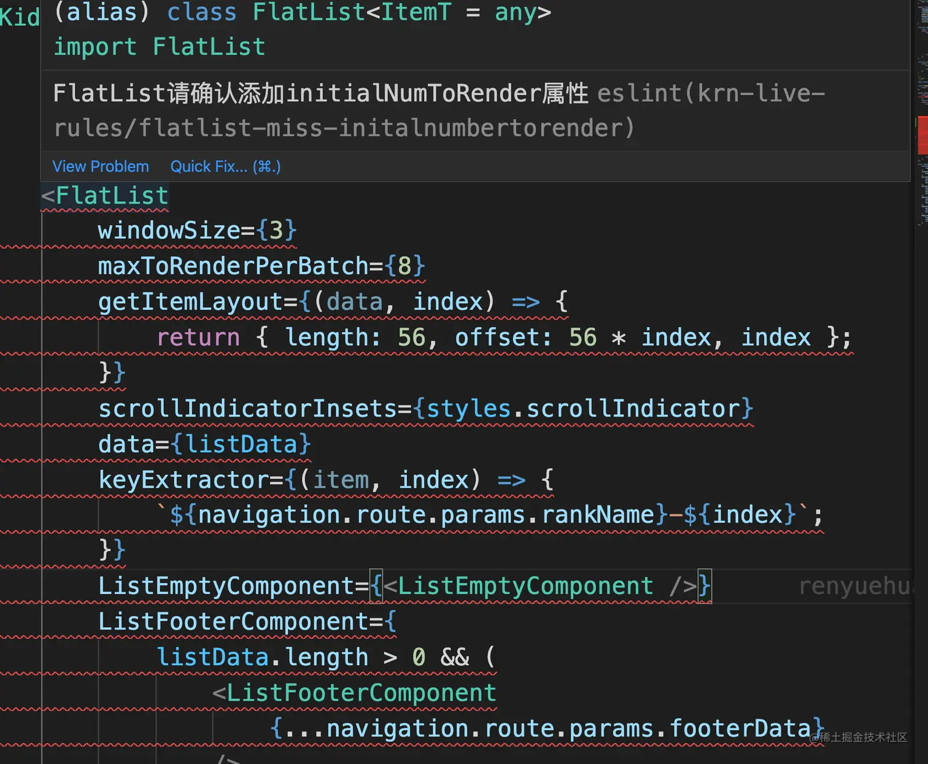Click the FlatList initialNumToRender warning message
The height and width of the screenshot is (764, 928).
[x=320, y=93]
